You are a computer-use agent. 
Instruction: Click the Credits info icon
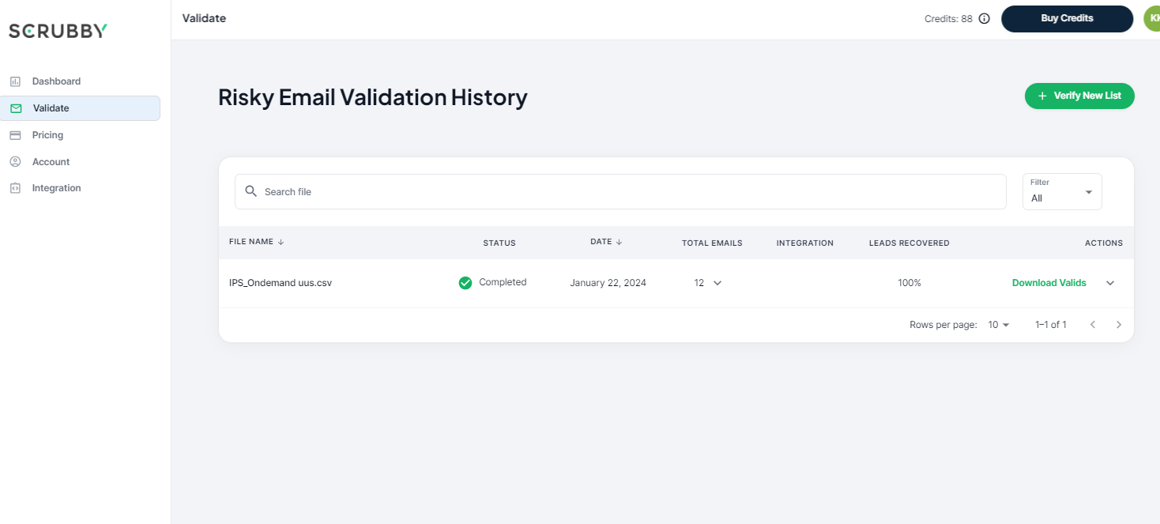click(984, 18)
